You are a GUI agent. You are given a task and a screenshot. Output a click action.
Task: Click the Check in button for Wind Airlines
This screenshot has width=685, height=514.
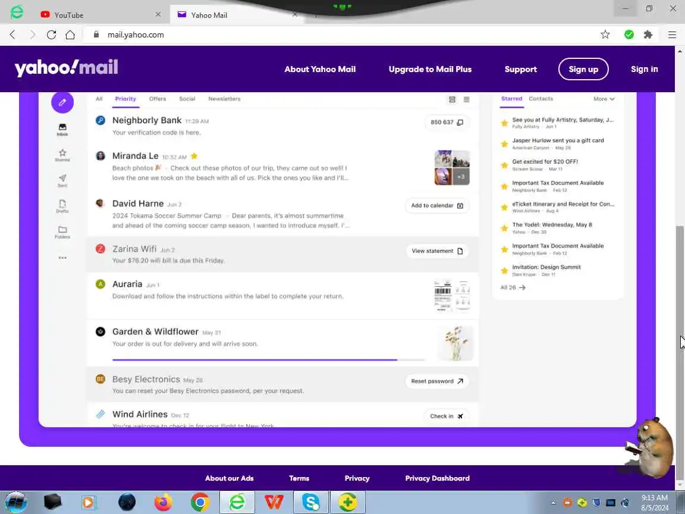click(x=447, y=416)
